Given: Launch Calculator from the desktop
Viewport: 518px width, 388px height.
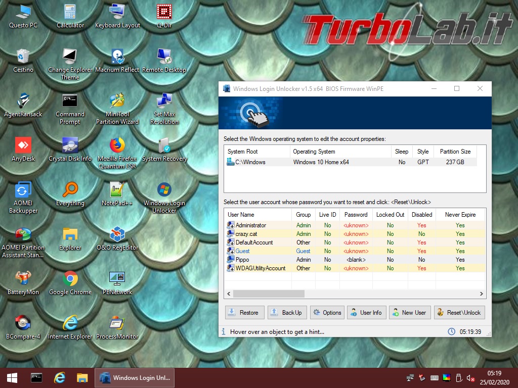Looking at the screenshot, I should pyautogui.click(x=70, y=17).
